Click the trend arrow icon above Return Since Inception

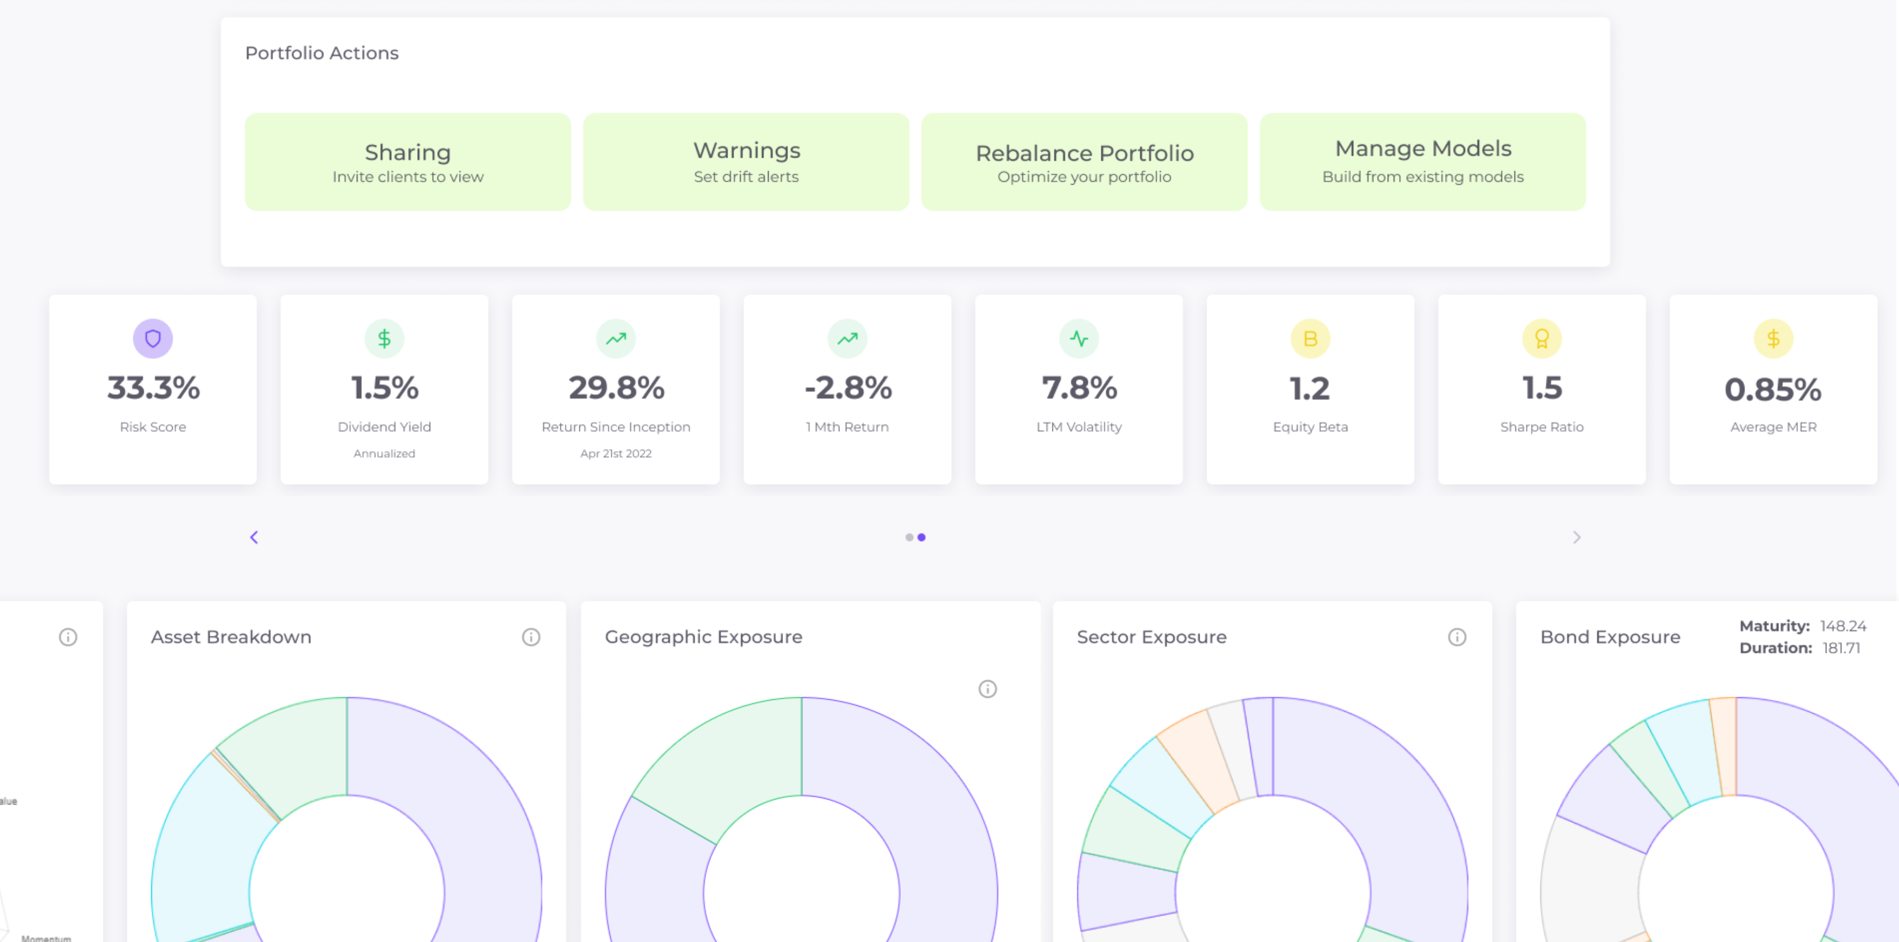coord(615,338)
